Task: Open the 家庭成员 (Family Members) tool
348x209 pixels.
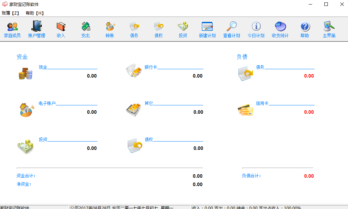Action: tap(12, 30)
